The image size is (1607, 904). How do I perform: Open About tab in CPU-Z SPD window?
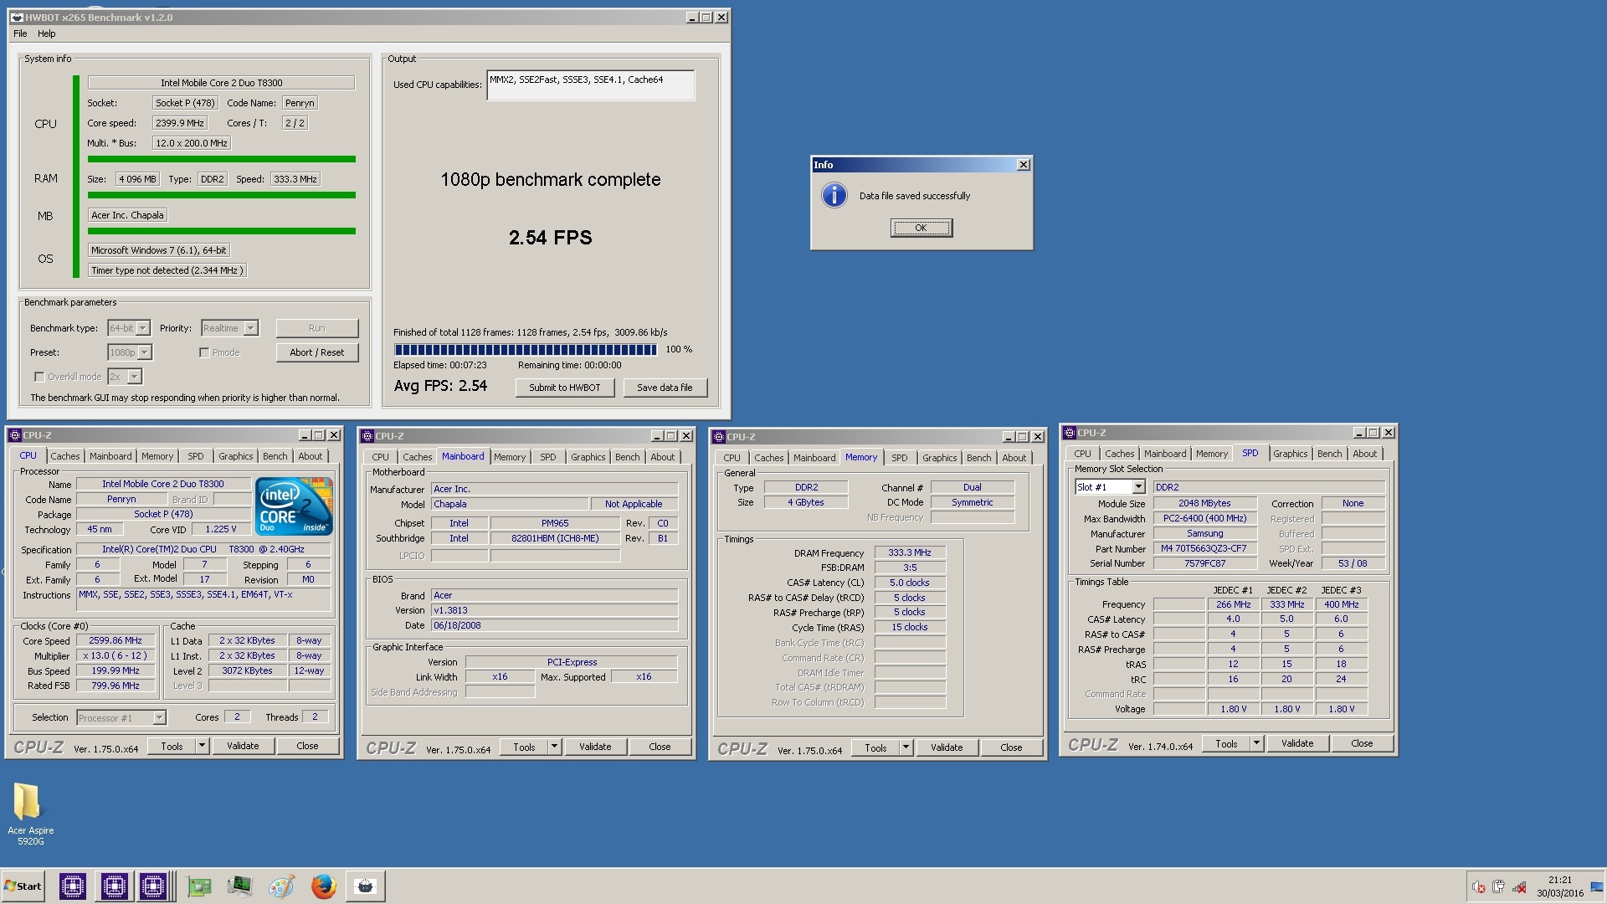pos(1364,454)
